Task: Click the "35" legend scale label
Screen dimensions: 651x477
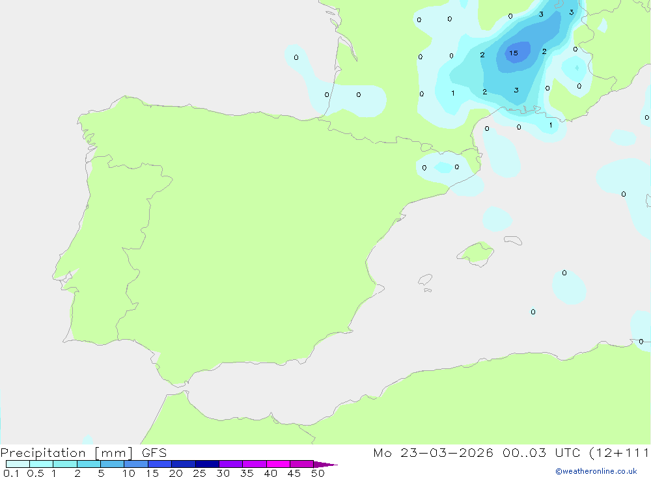Action: pos(247,473)
